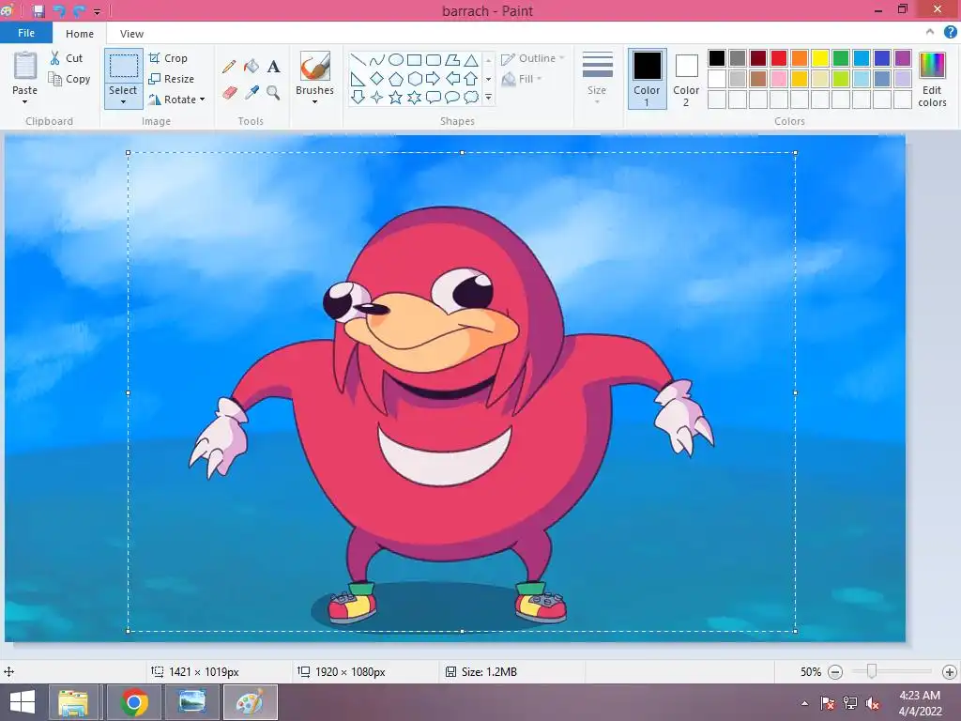Choose the Line shape

coord(358,60)
